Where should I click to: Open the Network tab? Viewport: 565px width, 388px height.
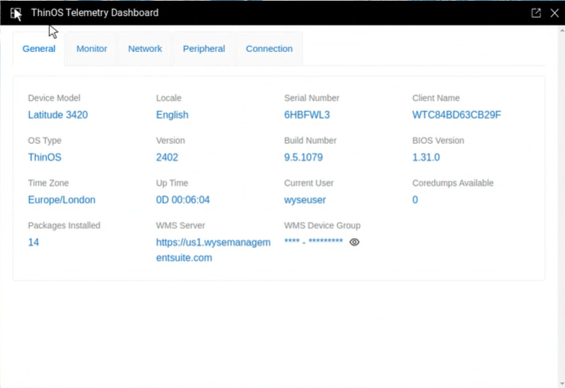pos(145,49)
